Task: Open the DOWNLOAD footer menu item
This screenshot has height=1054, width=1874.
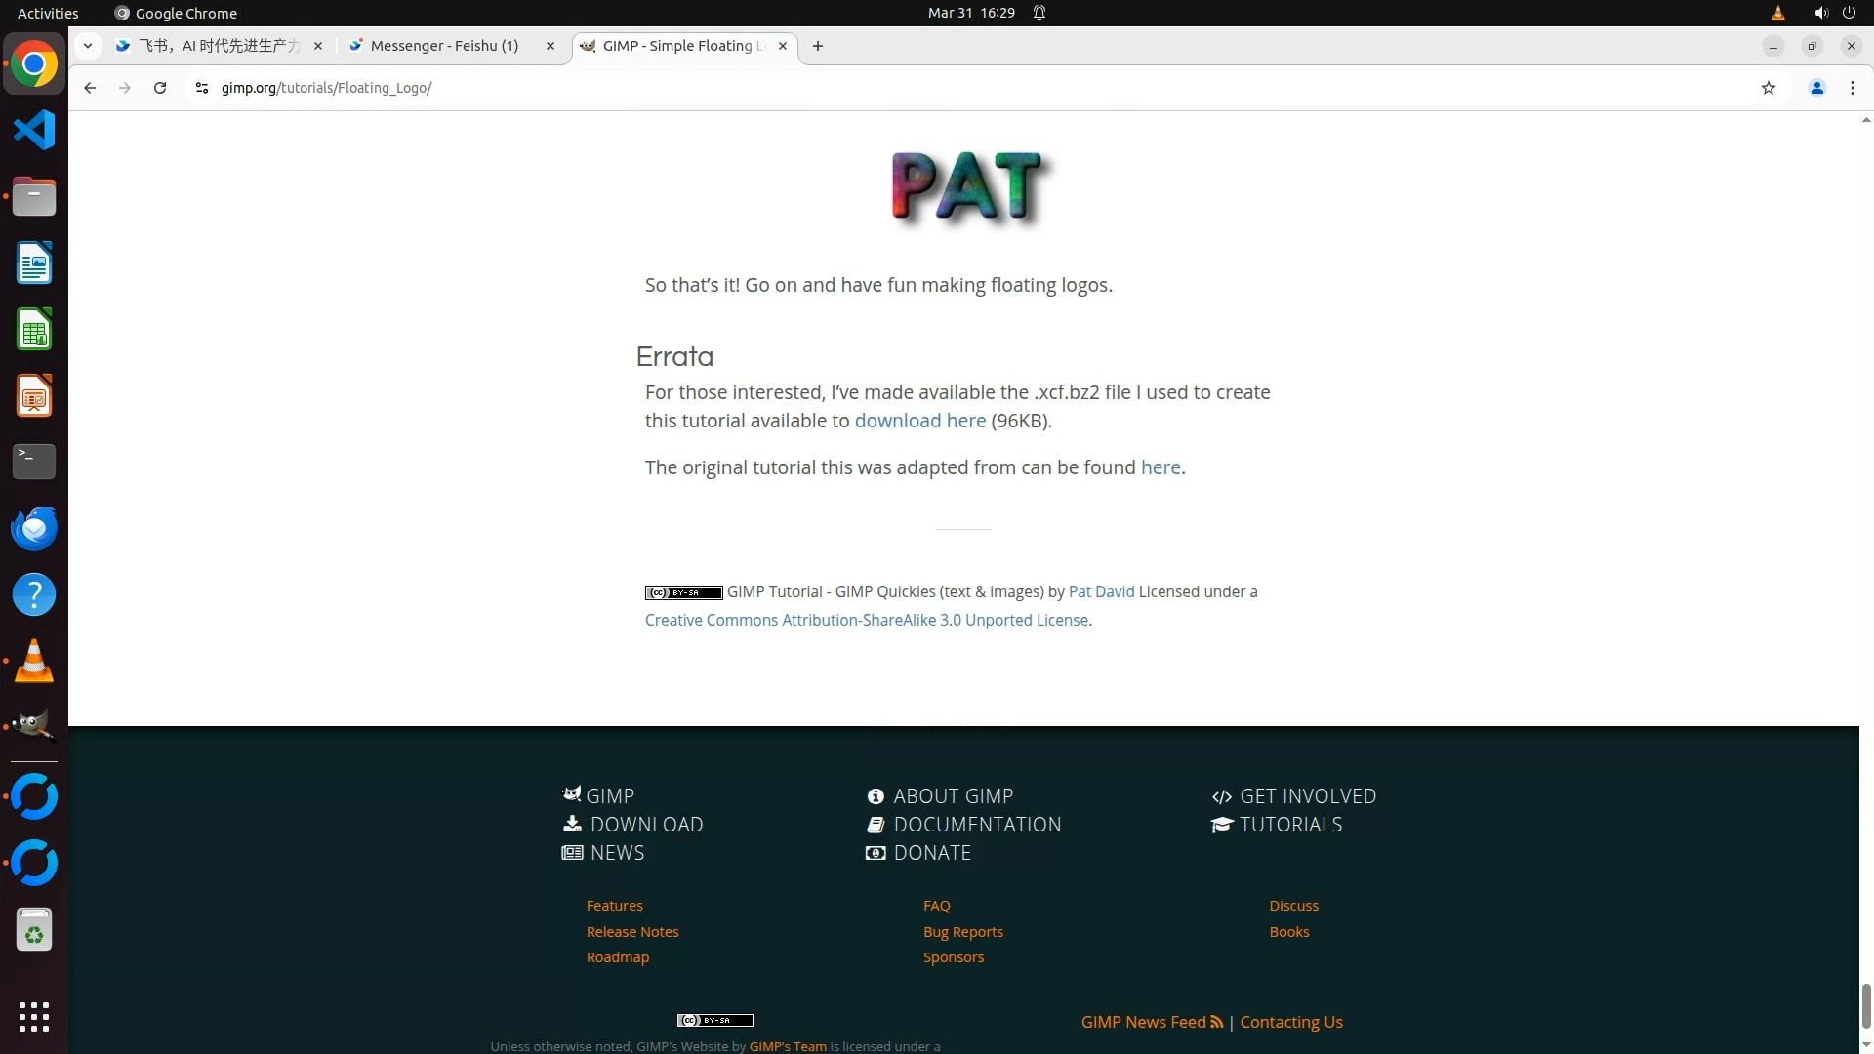Action: point(645,825)
